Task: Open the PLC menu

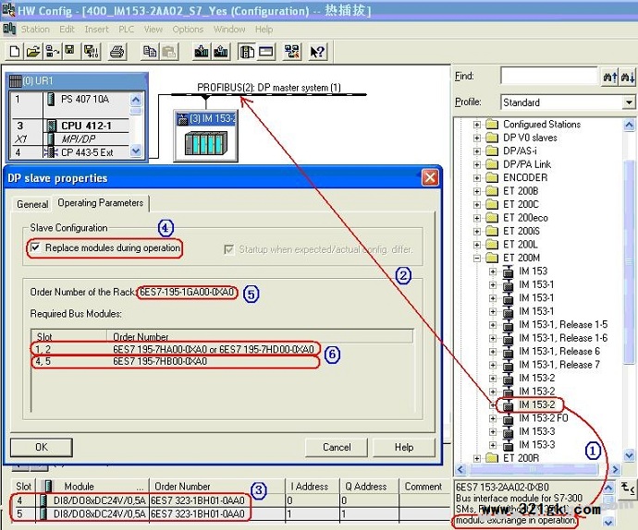Action: (126, 30)
